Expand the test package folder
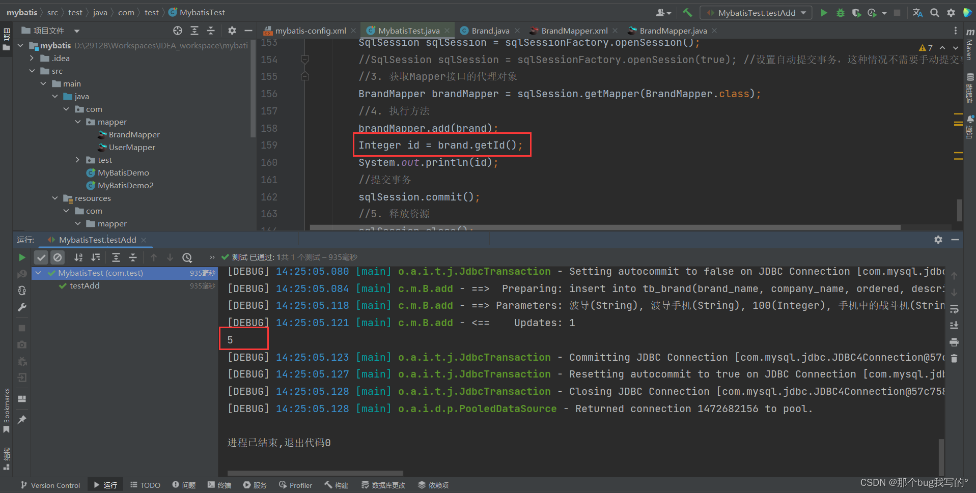Image resolution: width=976 pixels, height=493 pixels. click(77, 160)
